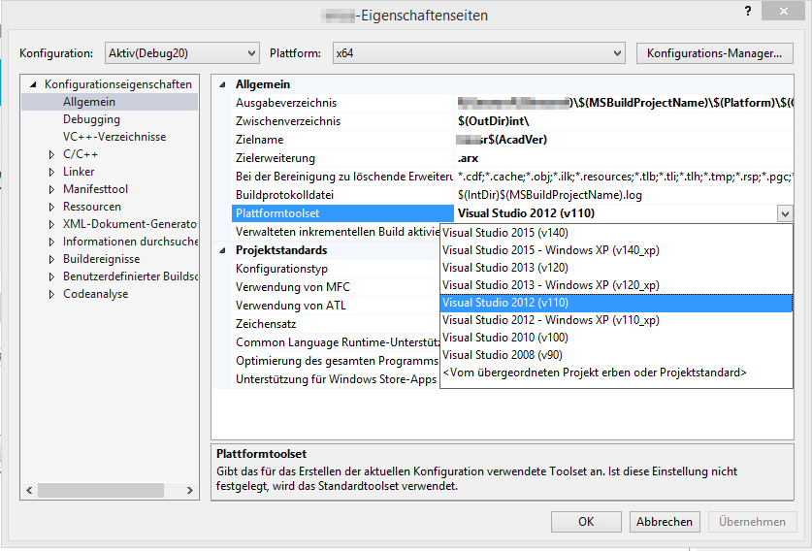Open the Plattform x64 dropdown
The image size is (812, 551).
click(478, 52)
